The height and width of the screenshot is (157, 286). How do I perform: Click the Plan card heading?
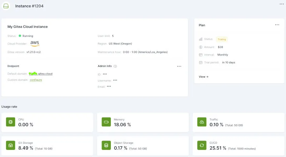[202, 25]
